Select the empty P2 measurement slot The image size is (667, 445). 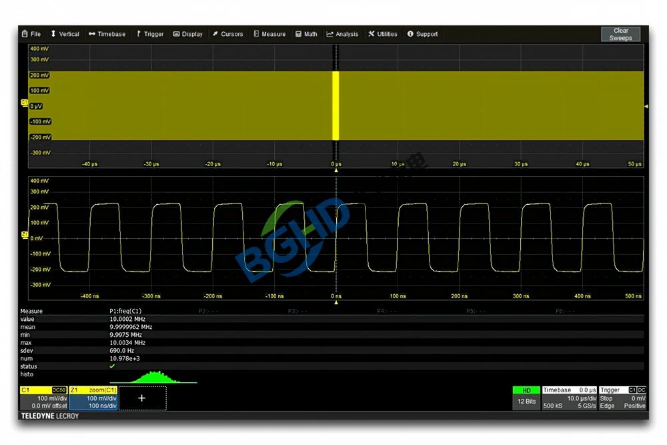(208, 311)
